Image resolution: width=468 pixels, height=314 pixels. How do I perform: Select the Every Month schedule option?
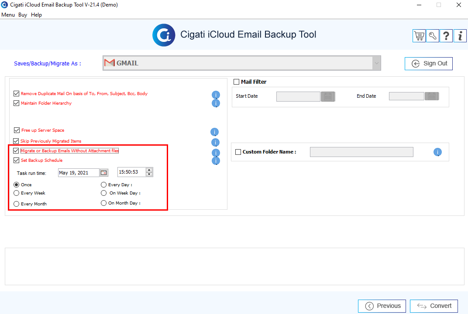click(17, 204)
